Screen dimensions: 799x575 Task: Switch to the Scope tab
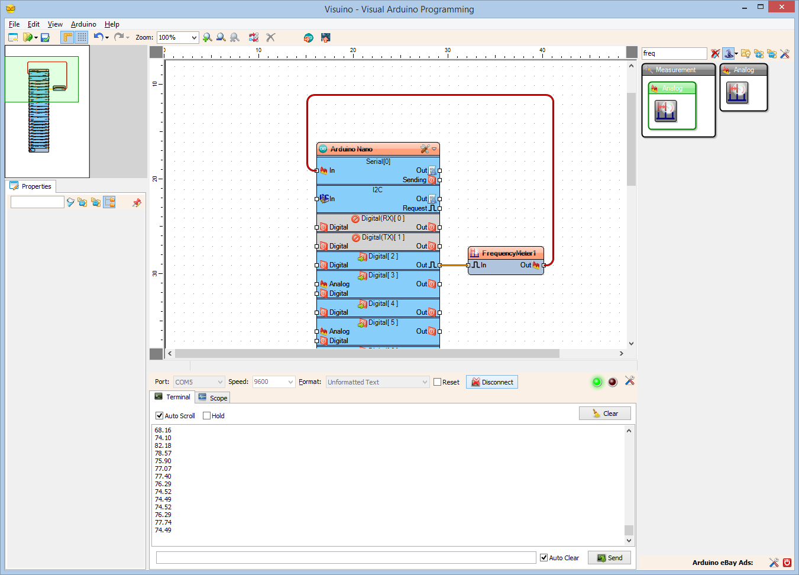[x=212, y=397]
